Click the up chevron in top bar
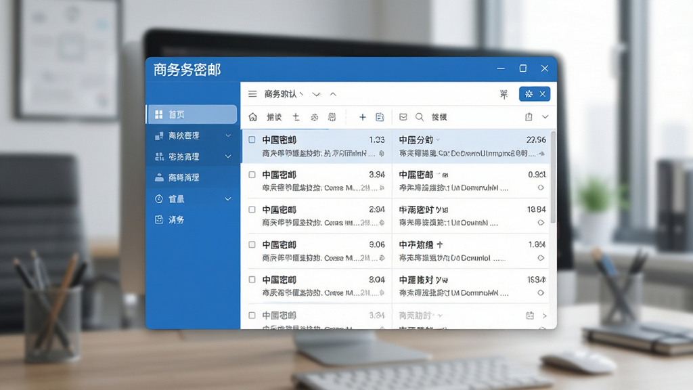This screenshot has width=693, height=390. [x=333, y=94]
